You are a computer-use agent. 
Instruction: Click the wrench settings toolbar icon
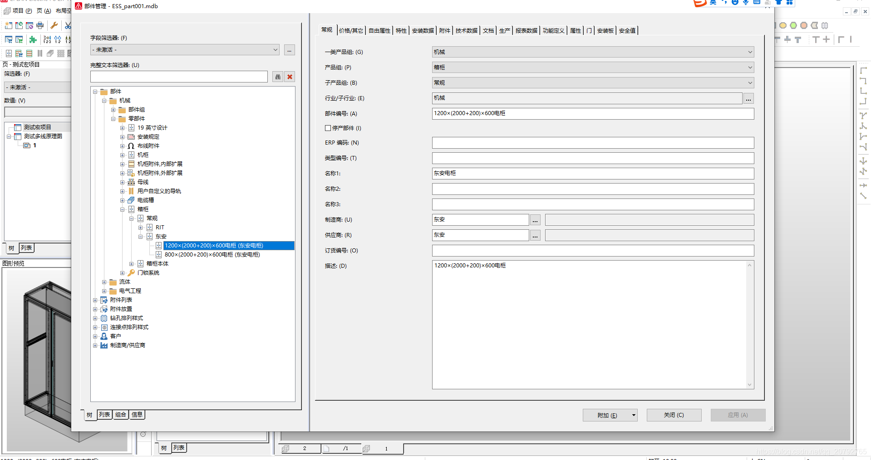pyautogui.click(x=54, y=25)
